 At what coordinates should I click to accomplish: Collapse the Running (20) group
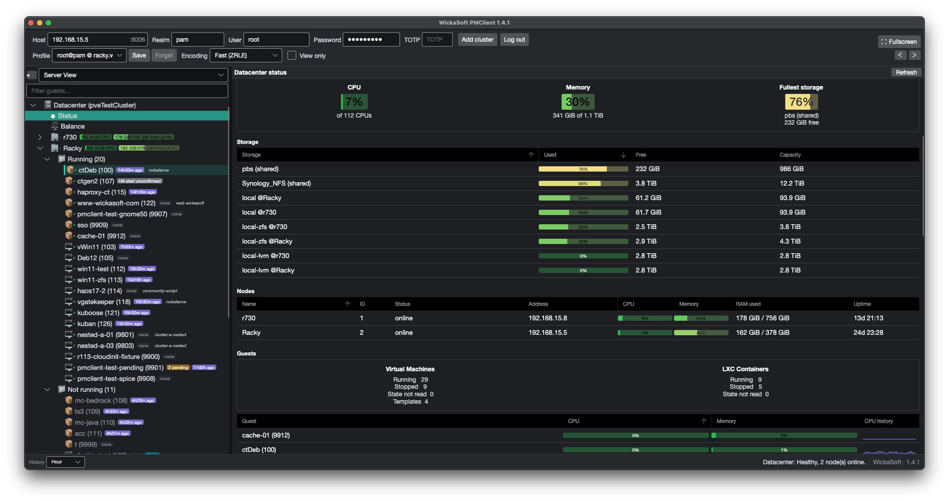47,159
